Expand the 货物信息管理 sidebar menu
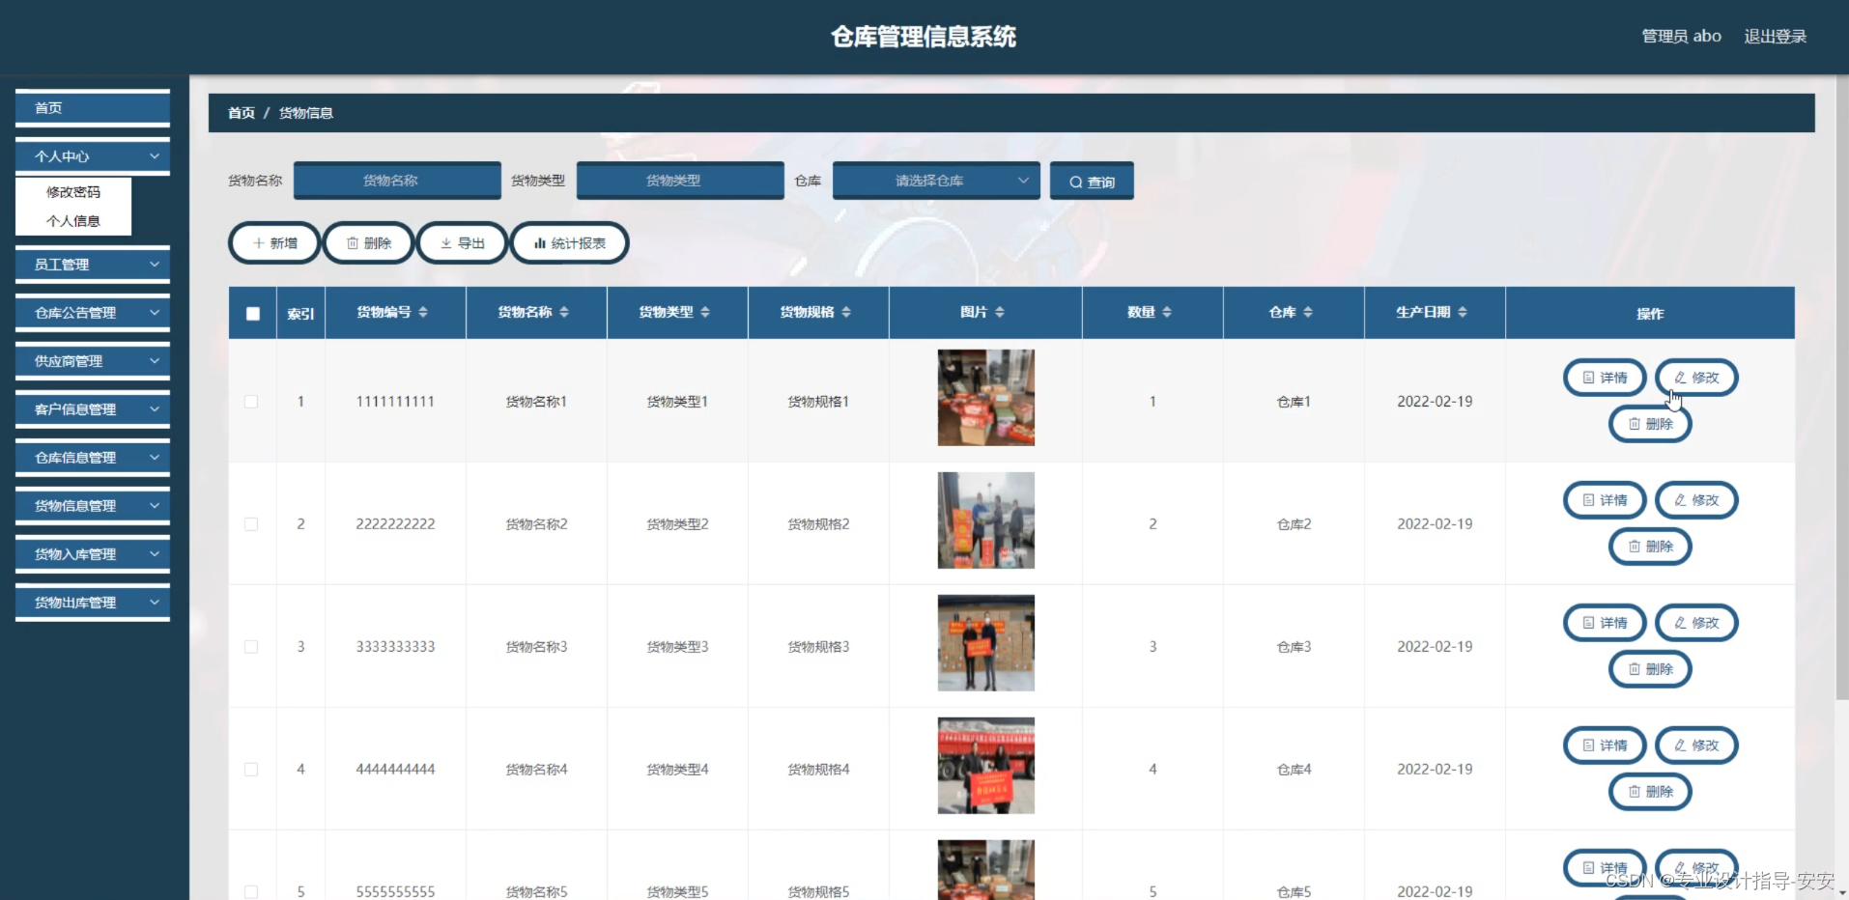The width and height of the screenshot is (1849, 900). (x=93, y=506)
